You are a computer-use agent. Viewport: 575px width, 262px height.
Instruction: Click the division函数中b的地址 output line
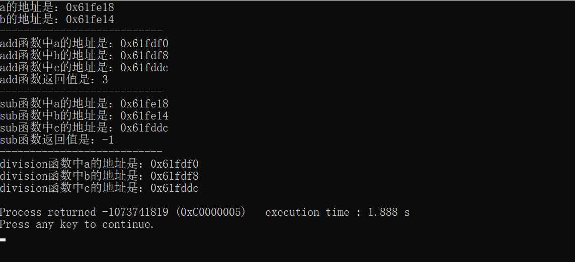pyautogui.click(x=99, y=176)
